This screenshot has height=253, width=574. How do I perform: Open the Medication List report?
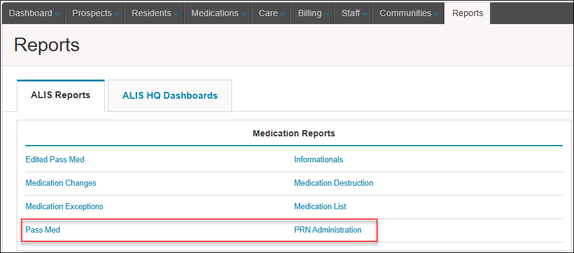tap(320, 207)
